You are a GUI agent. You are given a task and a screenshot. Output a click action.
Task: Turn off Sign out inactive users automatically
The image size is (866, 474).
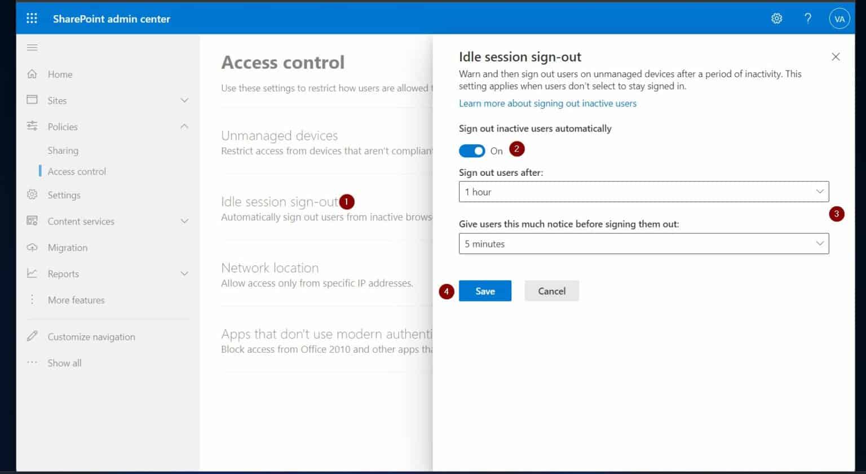[472, 150]
